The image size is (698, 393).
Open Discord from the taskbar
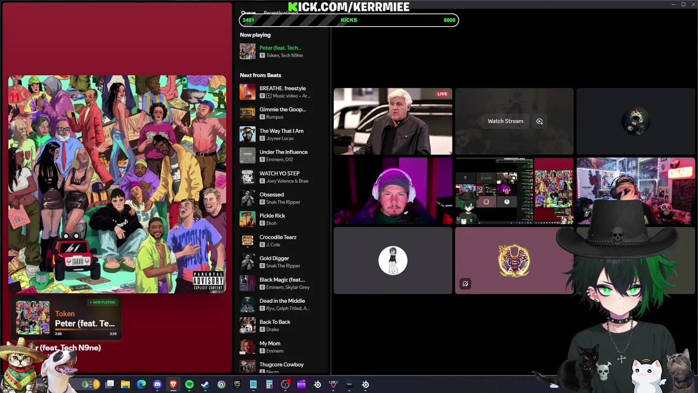(157, 384)
